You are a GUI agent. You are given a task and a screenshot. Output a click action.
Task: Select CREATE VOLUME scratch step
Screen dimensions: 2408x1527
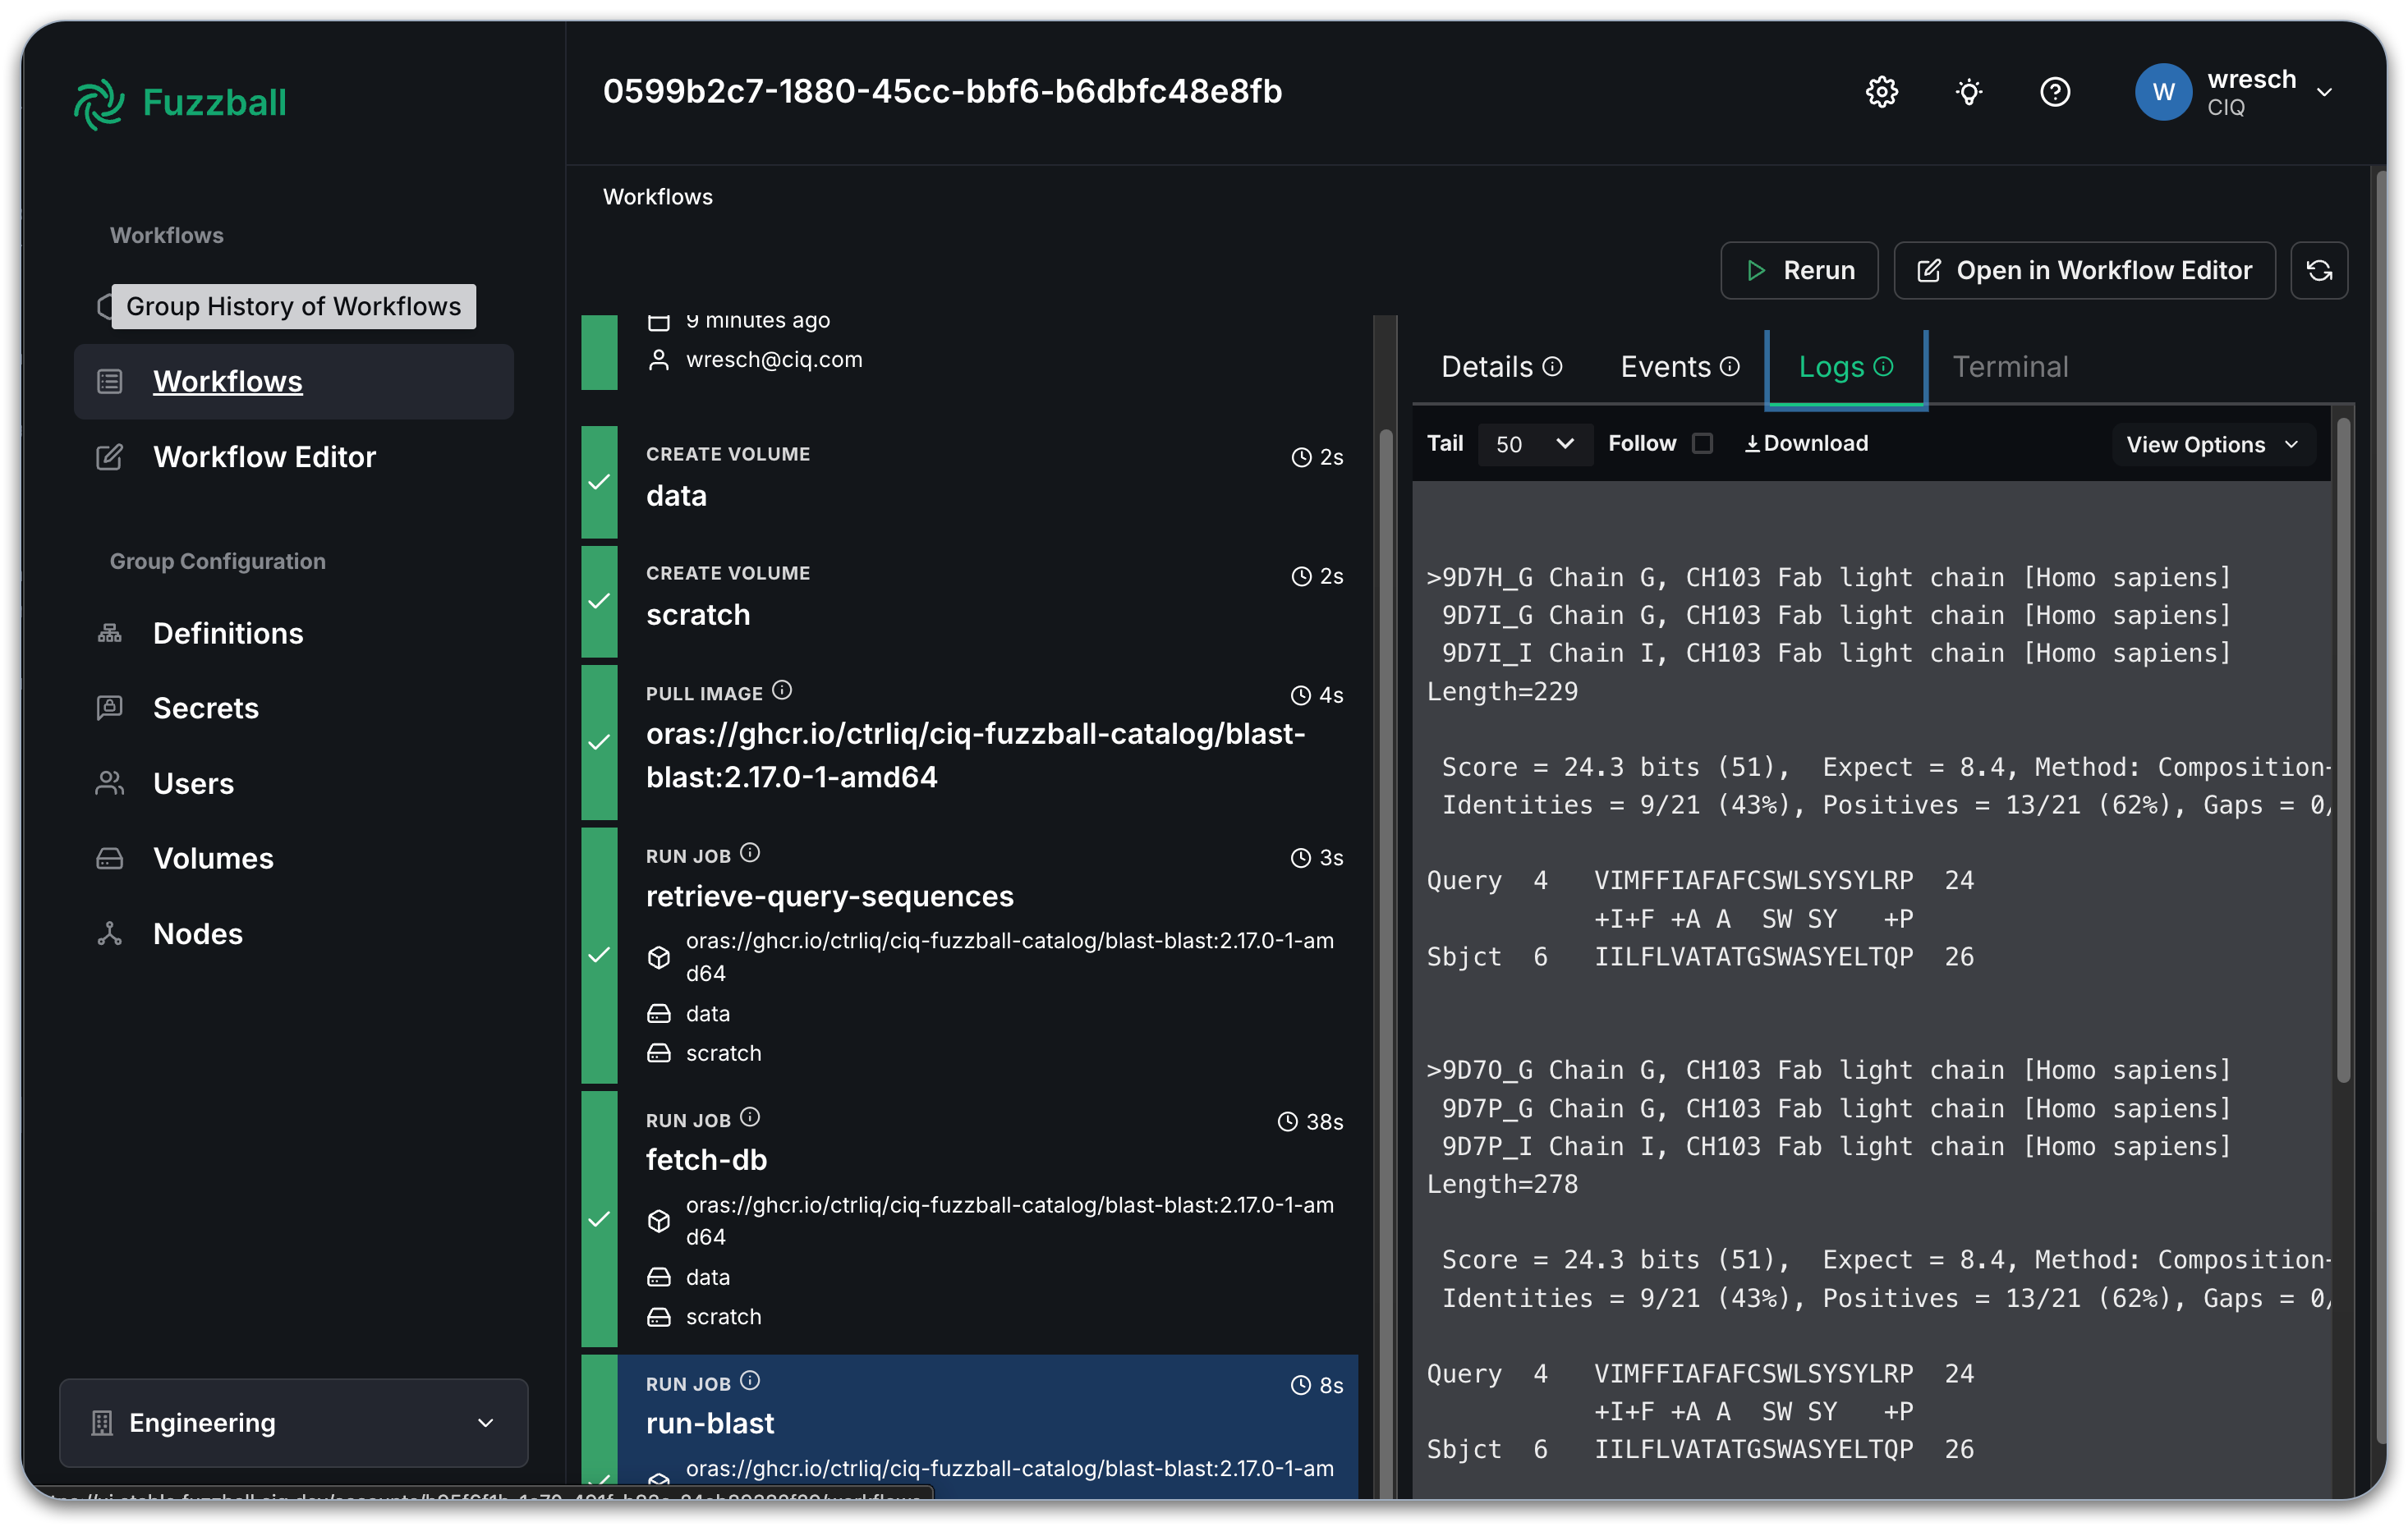click(x=969, y=601)
